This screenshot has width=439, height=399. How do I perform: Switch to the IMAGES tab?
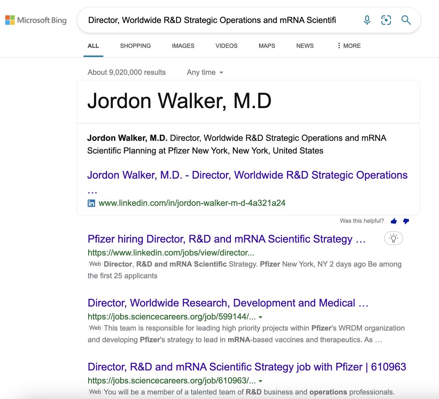tap(183, 46)
